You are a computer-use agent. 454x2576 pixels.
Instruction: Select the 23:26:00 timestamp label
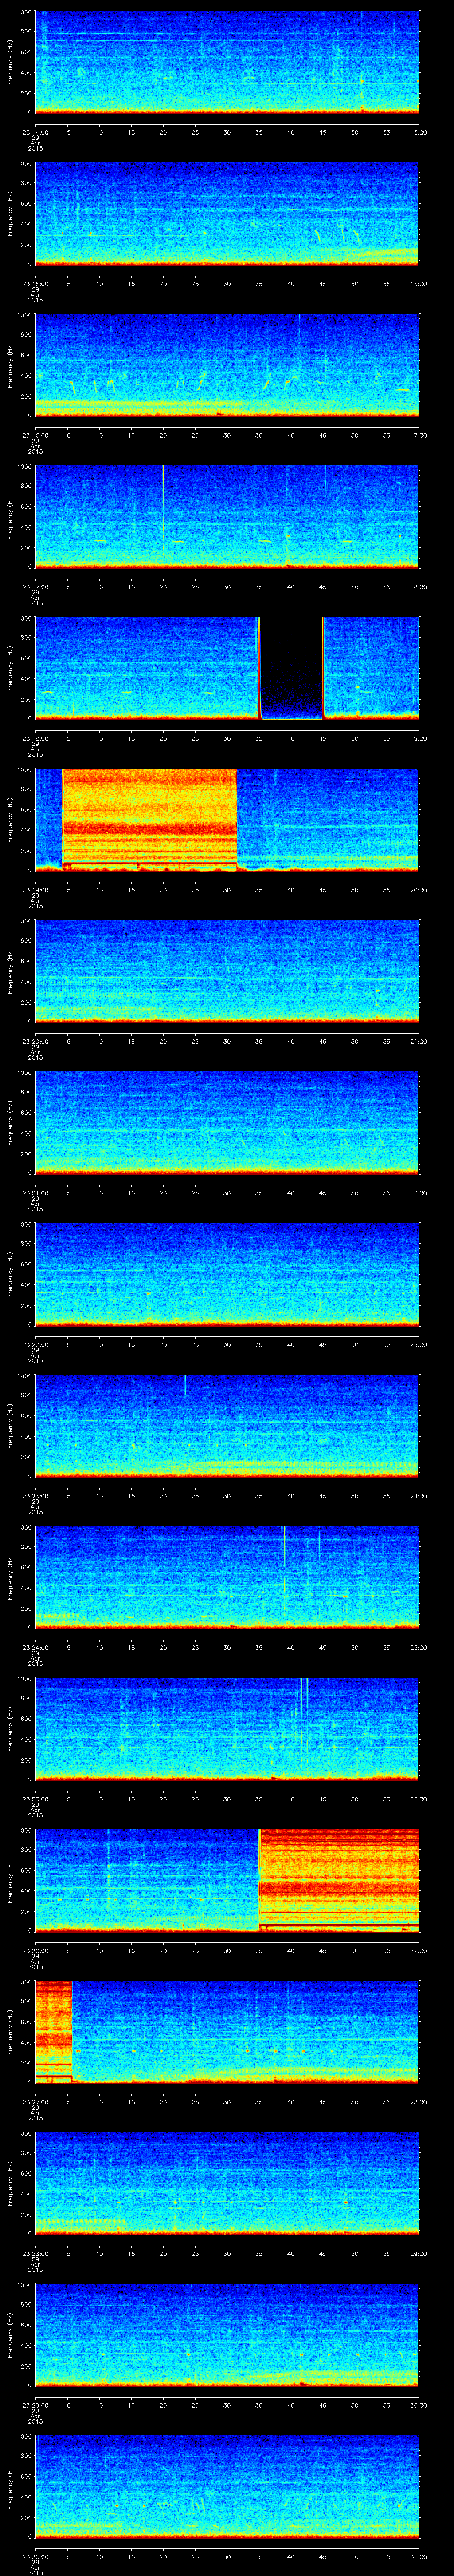[35, 1950]
